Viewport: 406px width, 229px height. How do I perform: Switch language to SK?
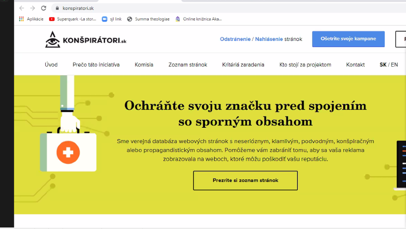point(383,65)
